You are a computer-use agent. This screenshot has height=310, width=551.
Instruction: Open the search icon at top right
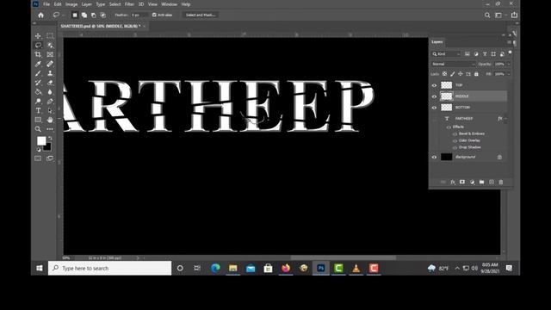click(x=487, y=15)
